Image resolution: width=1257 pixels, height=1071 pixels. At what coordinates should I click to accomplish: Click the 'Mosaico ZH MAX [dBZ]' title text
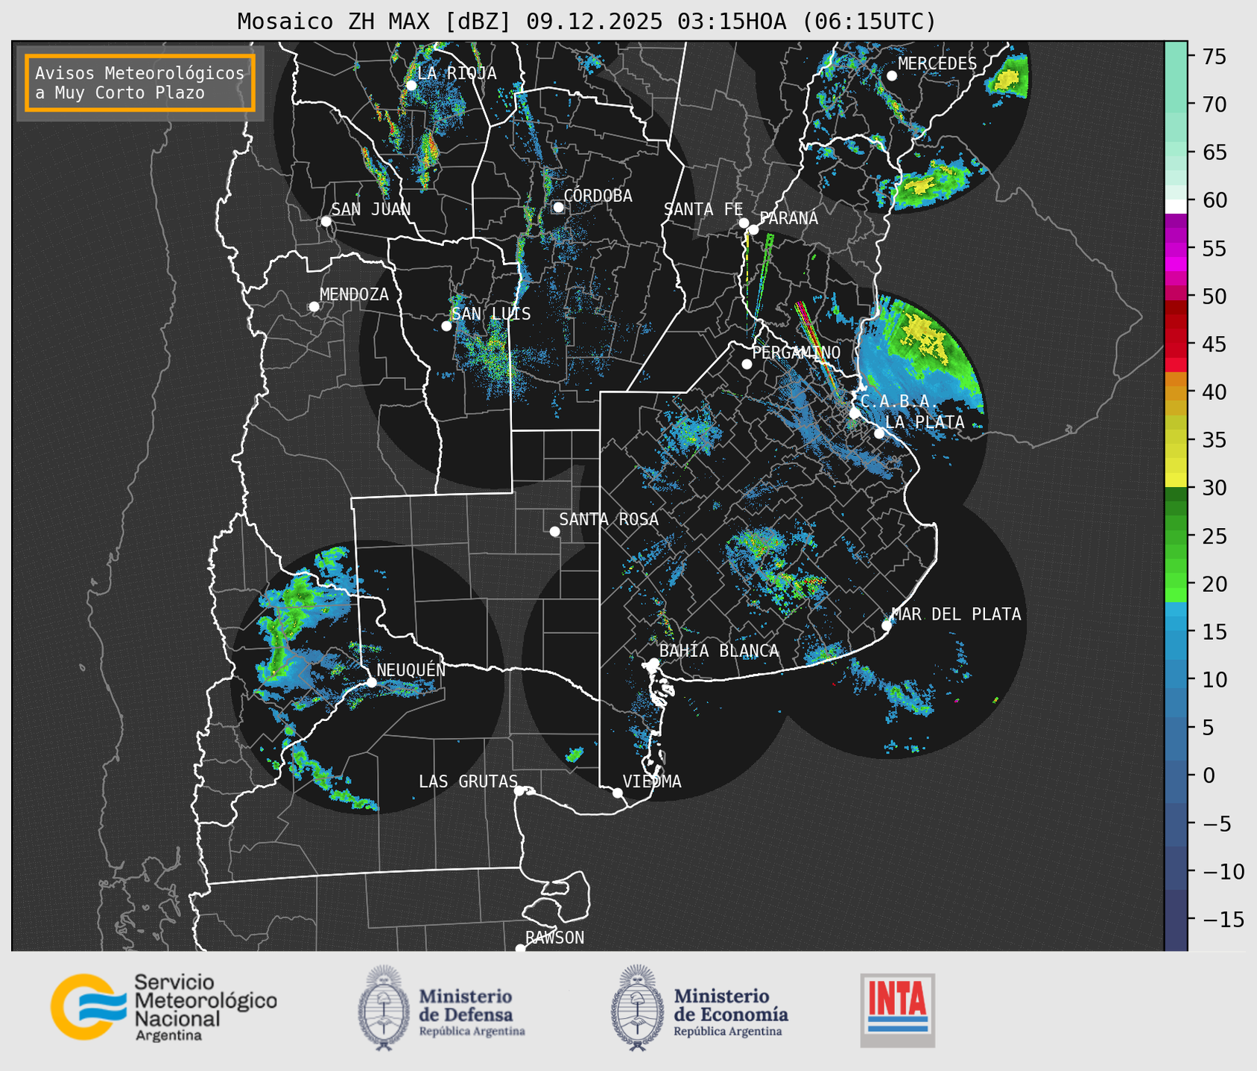coord(375,22)
